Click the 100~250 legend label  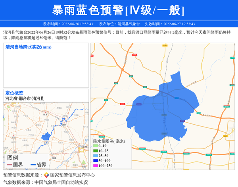pos(106,166)
